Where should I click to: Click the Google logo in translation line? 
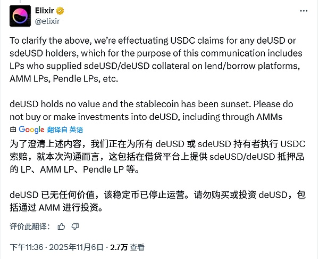tap(31, 129)
